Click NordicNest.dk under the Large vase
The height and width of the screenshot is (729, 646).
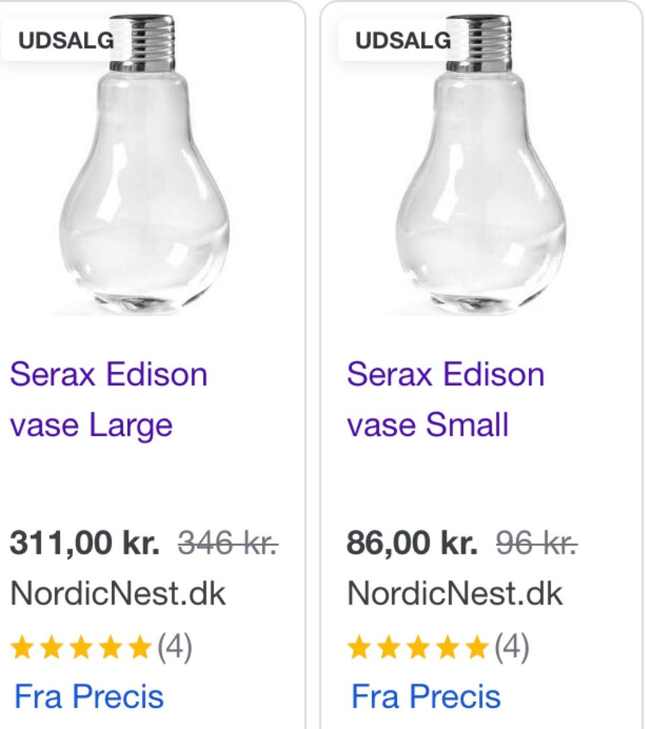click(118, 594)
